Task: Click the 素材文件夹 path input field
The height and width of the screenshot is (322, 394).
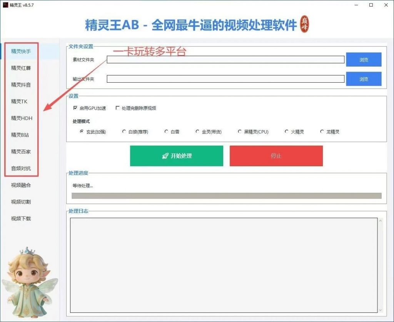Action: 225,60
